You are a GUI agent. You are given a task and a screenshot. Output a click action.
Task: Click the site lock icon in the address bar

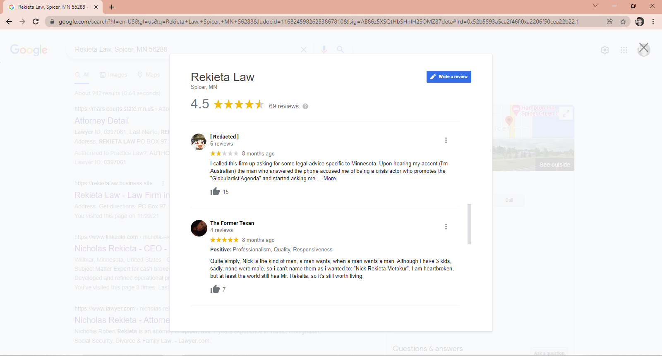(52, 22)
